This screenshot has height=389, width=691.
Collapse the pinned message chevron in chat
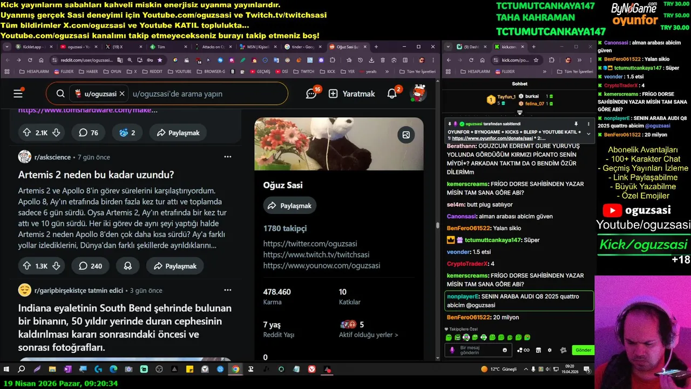point(588,133)
